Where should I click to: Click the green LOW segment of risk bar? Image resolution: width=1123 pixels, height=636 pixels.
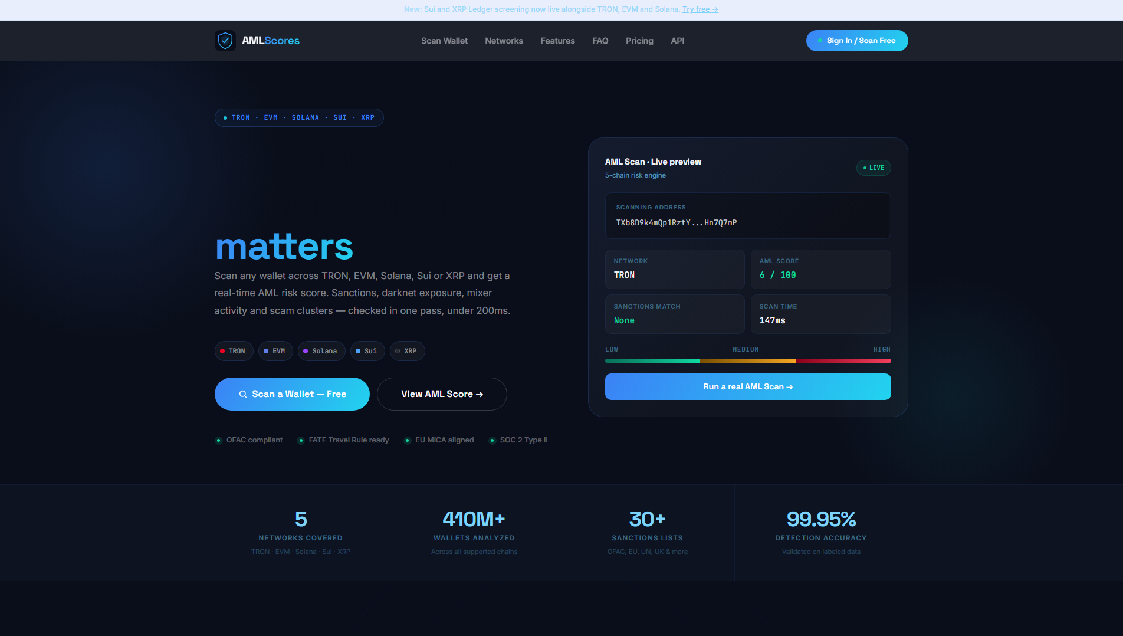click(x=652, y=360)
